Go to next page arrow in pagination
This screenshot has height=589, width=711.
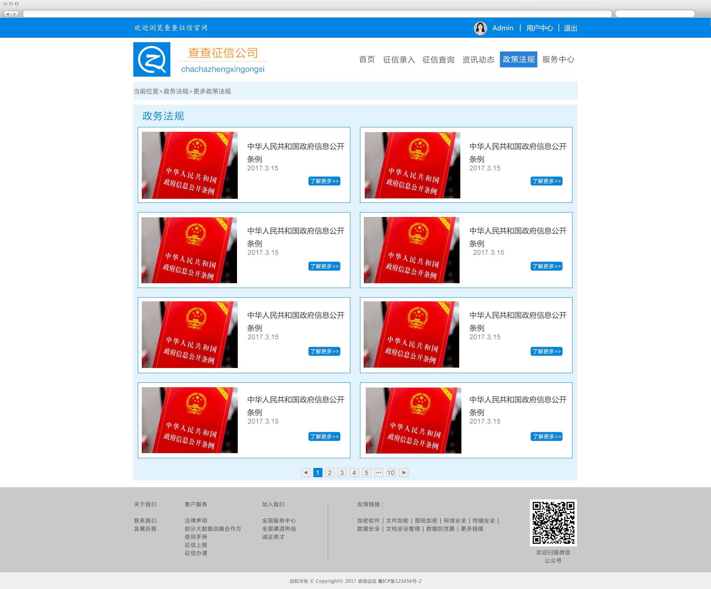click(x=404, y=472)
